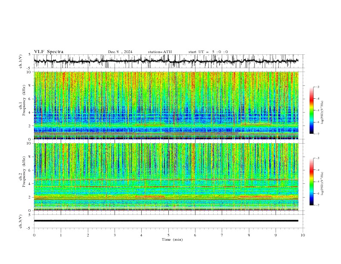Click the "Time (min)" axis title
The height and width of the screenshot is (264, 341).
click(x=172, y=239)
